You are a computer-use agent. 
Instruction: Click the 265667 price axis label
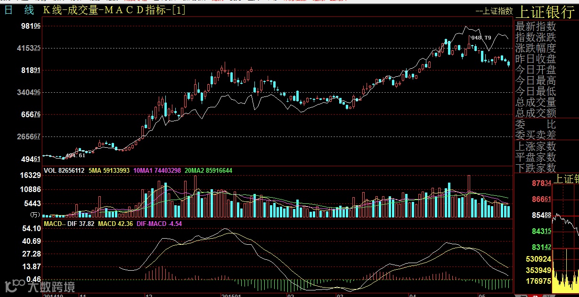[x=29, y=136]
